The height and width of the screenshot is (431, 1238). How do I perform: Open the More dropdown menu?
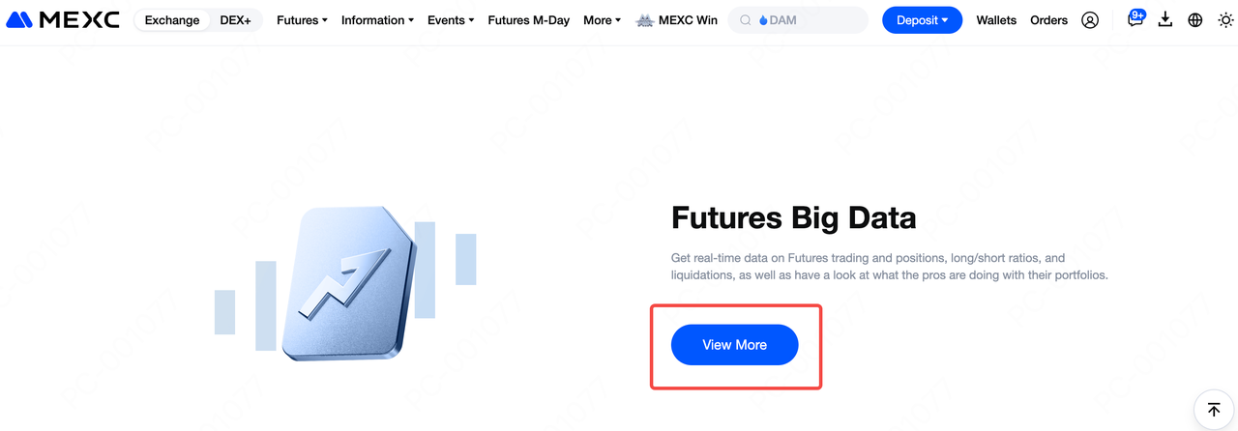pos(602,20)
